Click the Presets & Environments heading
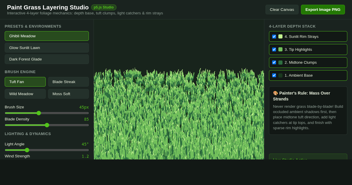 [33, 26]
